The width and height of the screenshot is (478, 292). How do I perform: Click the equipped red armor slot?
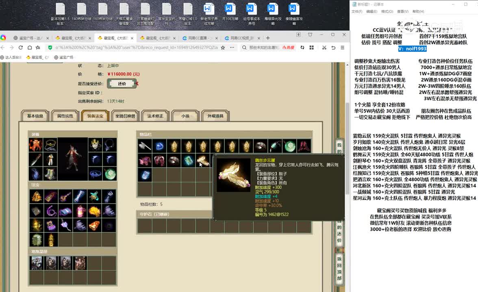(x=36, y=145)
